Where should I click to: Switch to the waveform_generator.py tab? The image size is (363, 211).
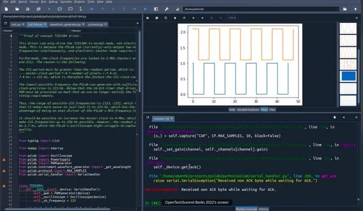[x=65, y=25]
